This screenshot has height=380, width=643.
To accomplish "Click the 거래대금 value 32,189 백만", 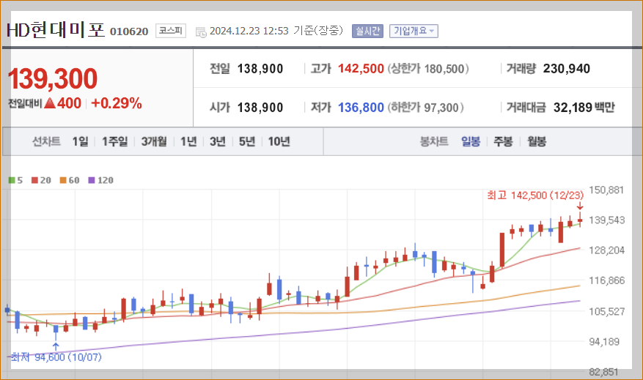I will coord(584,108).
